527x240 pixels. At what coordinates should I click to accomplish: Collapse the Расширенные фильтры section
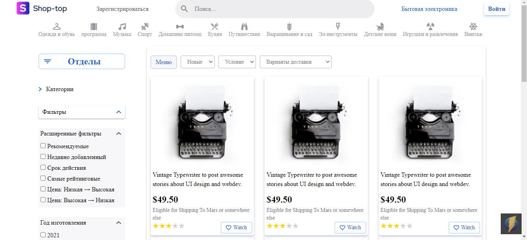tap(119, 134)
